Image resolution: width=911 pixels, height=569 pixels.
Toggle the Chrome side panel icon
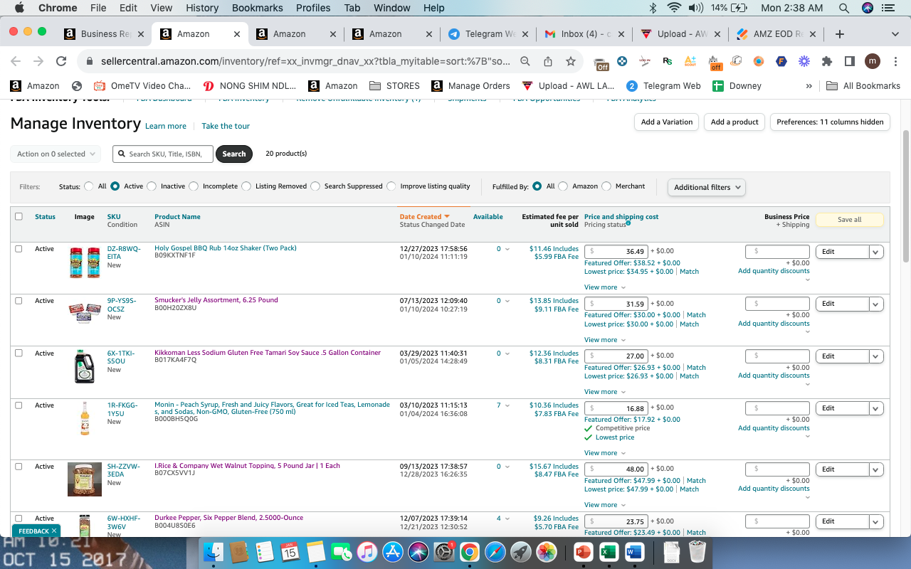[x=849, y=61]
